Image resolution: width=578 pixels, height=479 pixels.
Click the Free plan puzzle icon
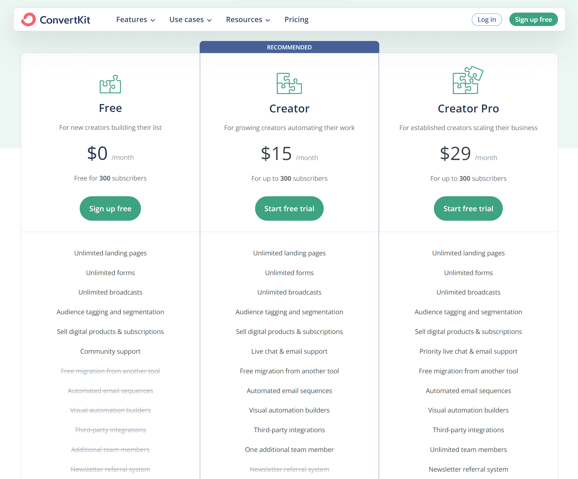coord(110,84)
